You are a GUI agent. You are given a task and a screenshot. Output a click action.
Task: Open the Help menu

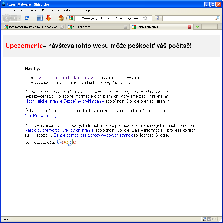pyautogui.click(x=87, y=10)
